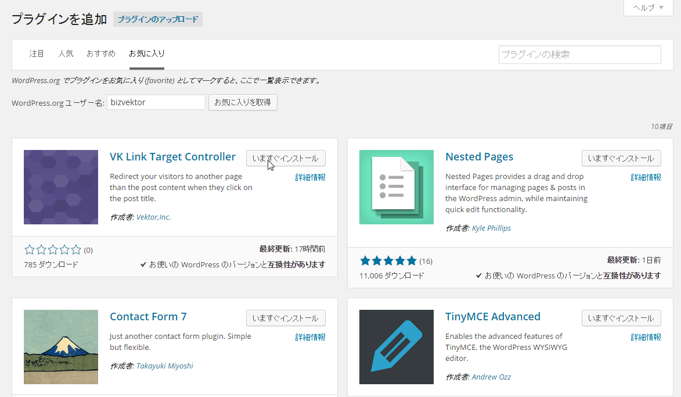Click the TinyMCE Advanced pencil icon

[397, 346]
